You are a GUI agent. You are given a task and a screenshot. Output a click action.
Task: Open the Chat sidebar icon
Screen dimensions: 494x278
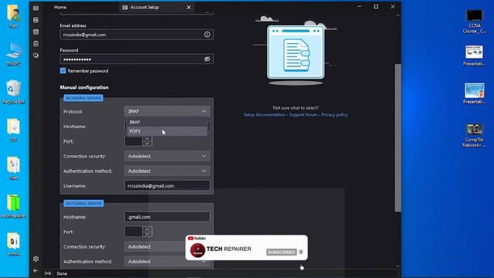[x=36, y=56]
